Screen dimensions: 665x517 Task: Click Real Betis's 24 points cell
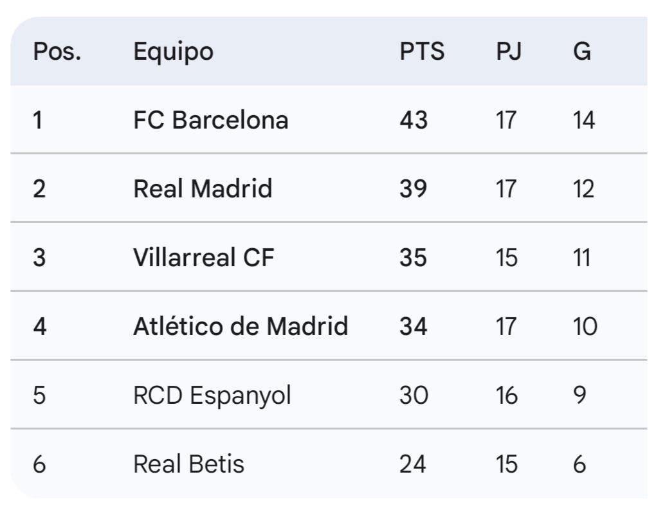[x=413, y=464]
